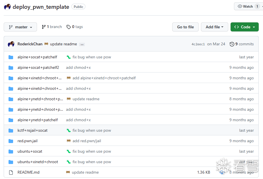Viewport: 263px width, 179px height.
Task: Expand the green Code dropdown button
Action: click(244, 27)
